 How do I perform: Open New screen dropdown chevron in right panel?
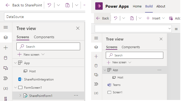[x=130, y=62]
